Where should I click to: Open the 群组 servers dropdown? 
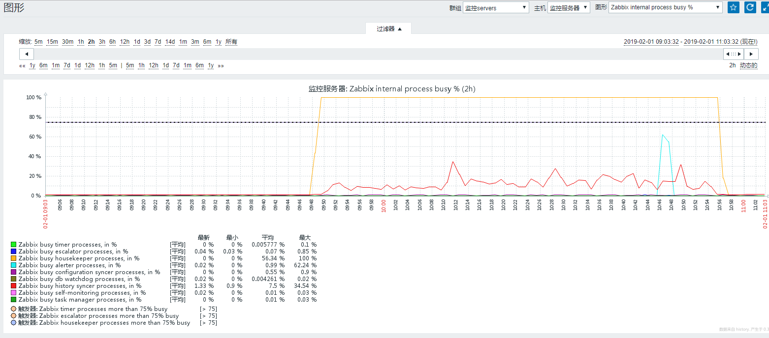[495, 7]
